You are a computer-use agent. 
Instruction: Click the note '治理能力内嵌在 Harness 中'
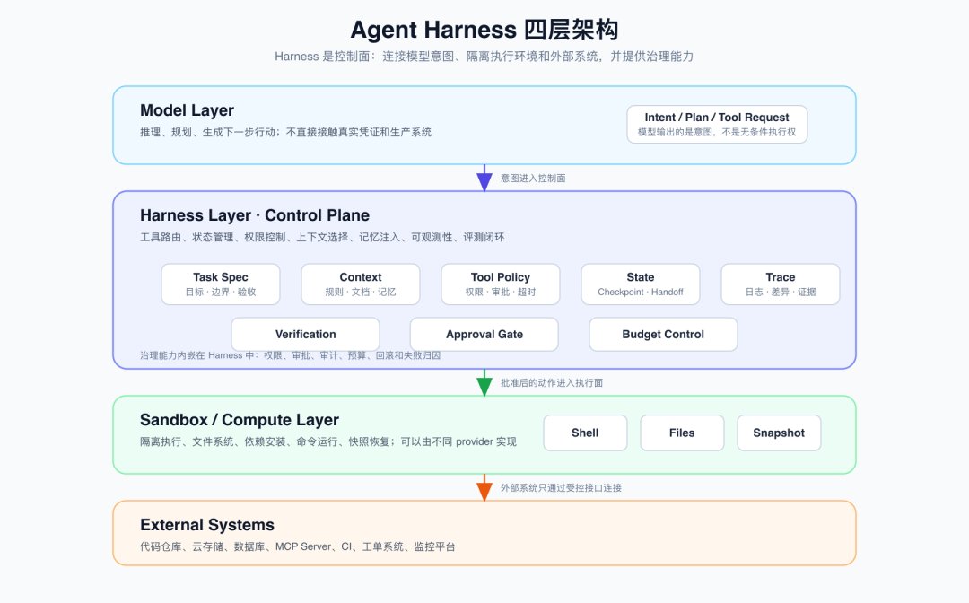(291, 355)
